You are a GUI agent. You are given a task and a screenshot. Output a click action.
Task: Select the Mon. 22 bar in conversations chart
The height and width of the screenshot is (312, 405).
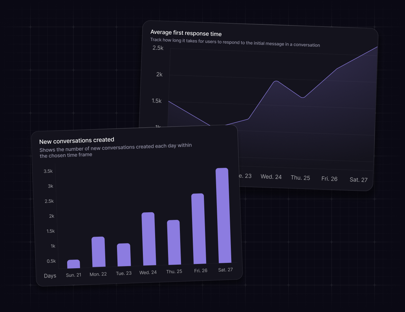coord(98,252)
